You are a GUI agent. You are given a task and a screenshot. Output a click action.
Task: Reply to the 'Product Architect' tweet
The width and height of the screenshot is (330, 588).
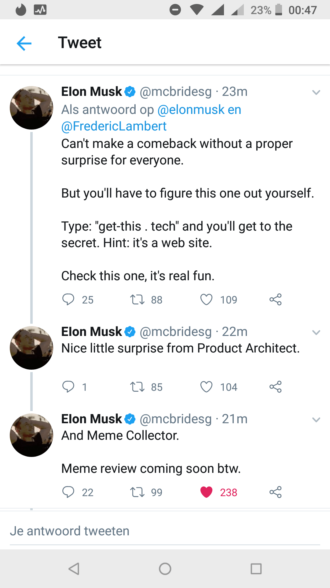pyautogui.click(x=68, y=387)
